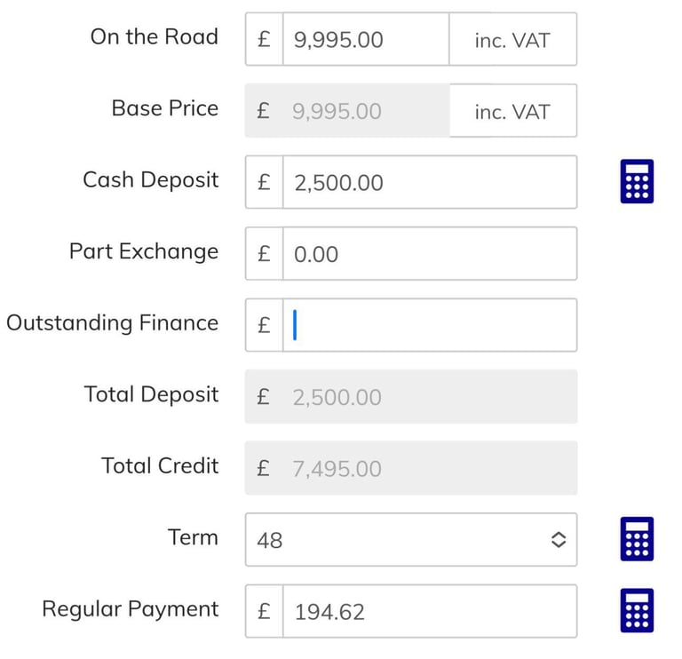Click the £ prefix of On the Road
The height and width of the screenshot is (659, 682).
264,40
